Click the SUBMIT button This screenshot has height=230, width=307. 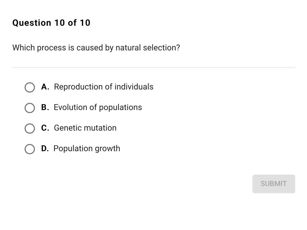273,184
